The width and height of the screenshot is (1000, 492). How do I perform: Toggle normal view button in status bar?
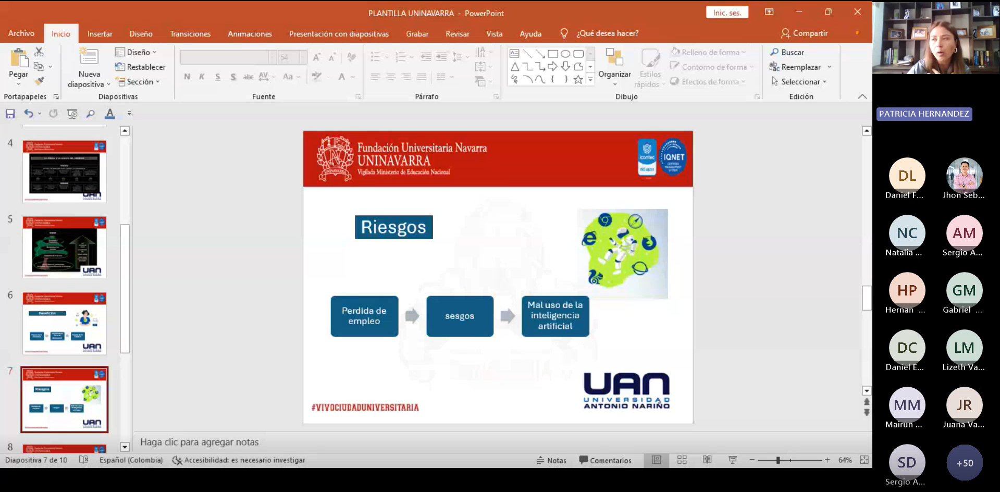point(657,460)
